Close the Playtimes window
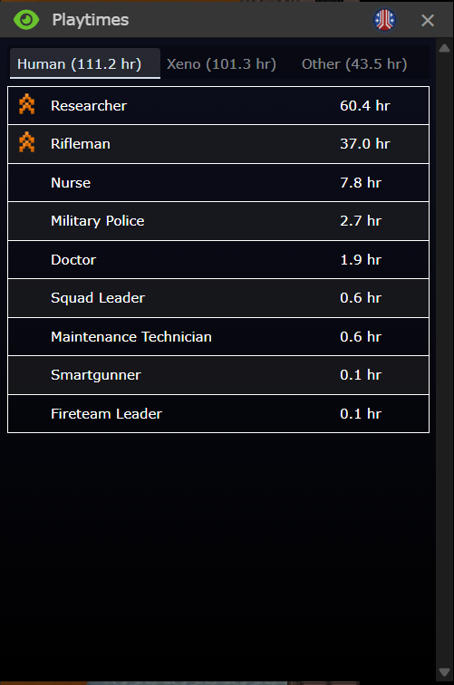This screenshot has width=454, height=685. coord(428,20)
